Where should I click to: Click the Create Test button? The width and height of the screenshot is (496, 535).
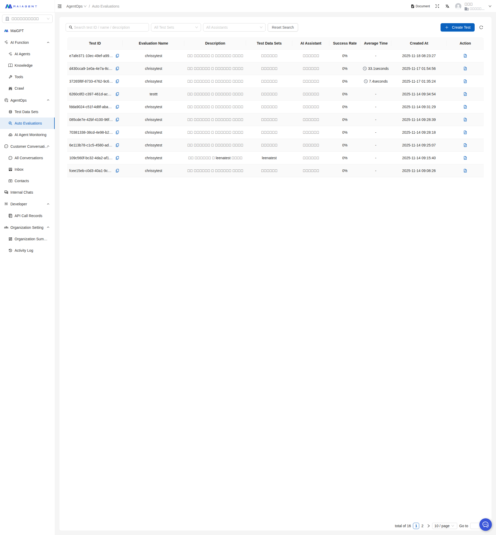pos(457,27)
